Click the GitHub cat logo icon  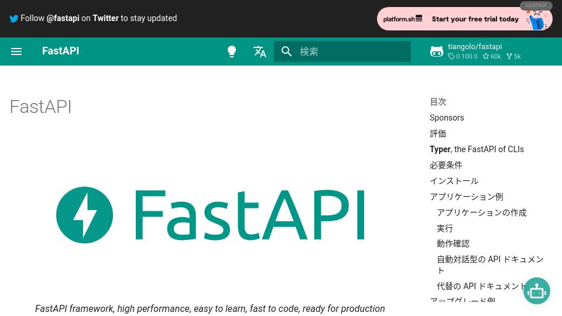coord(437,51)
